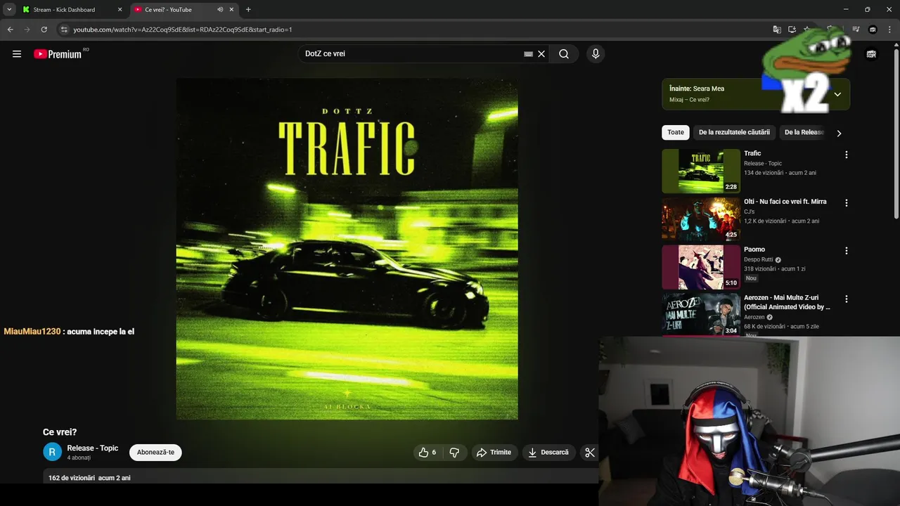900x506 pixels.
Task: Click the '134 de vizionări' text
Action: pos(764,173)
